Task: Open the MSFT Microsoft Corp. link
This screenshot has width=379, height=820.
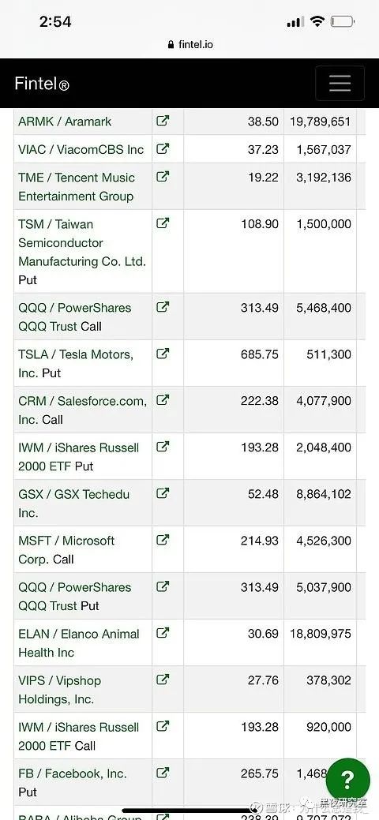Action: pos(66,549)
